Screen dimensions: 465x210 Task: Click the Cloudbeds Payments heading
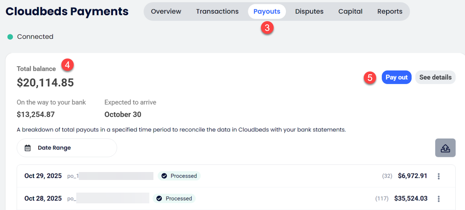pos(67,12)
